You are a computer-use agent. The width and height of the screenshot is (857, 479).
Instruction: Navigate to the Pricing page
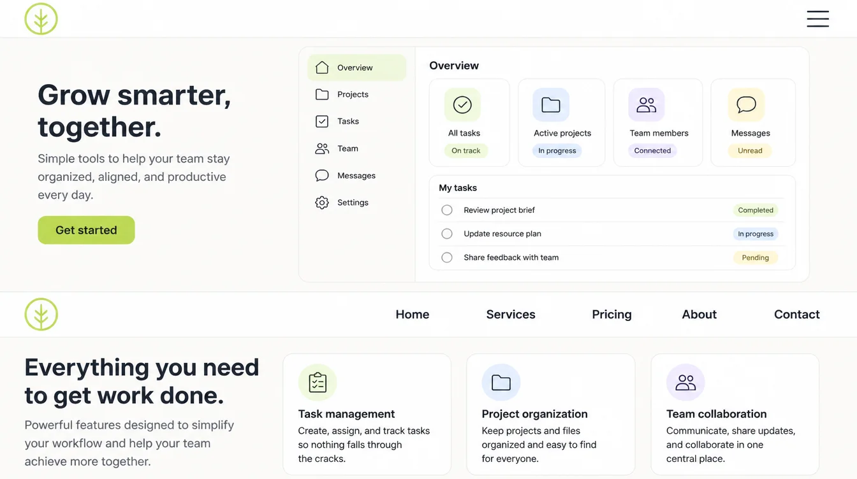tap(612, 314)
